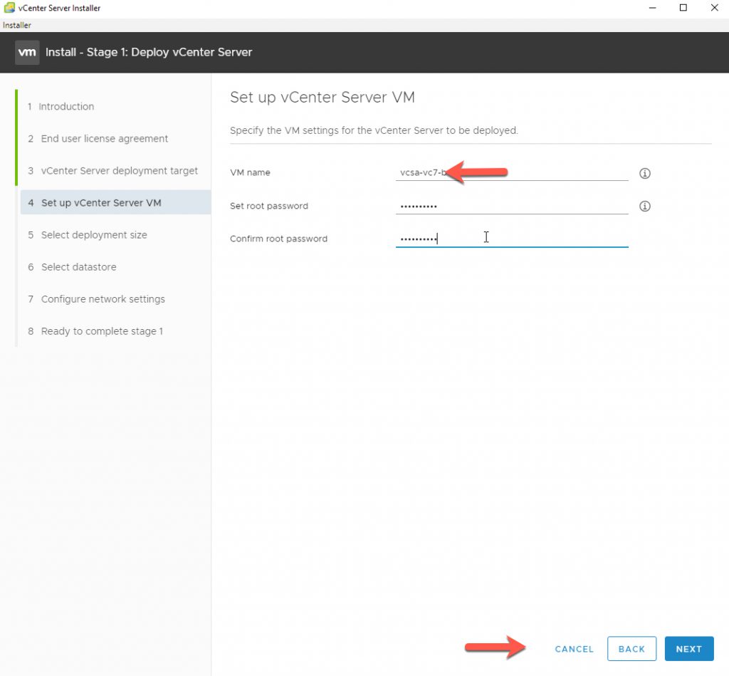Select step 5 Select deployment size
This screenshot has width=729, height=676.
[88, 235]
